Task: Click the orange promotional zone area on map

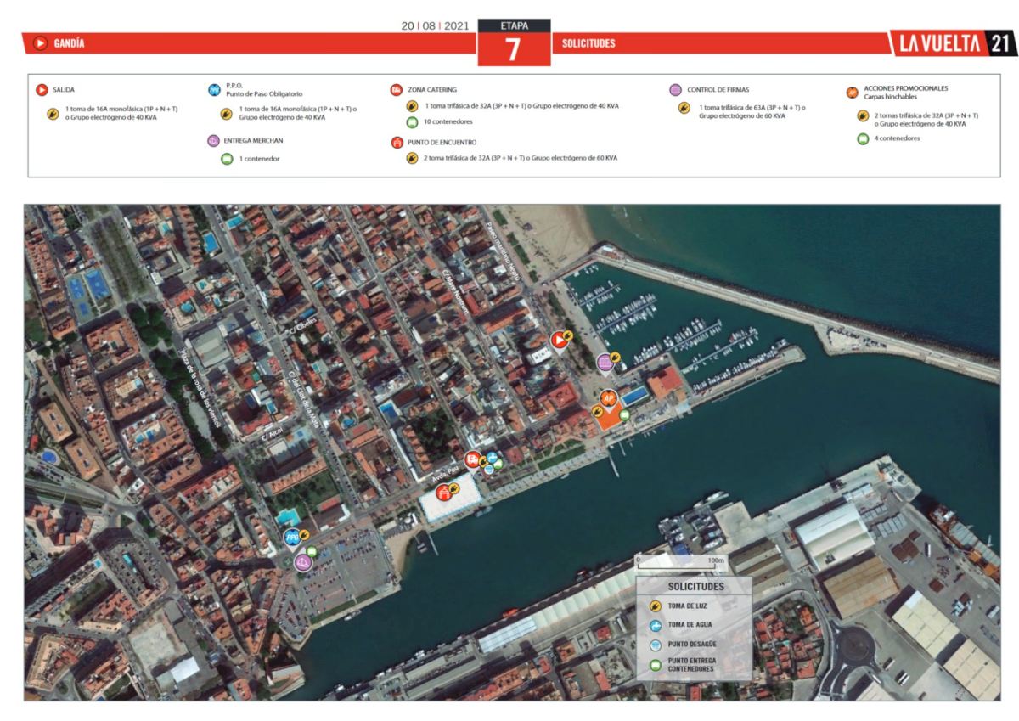Action: 606,420
